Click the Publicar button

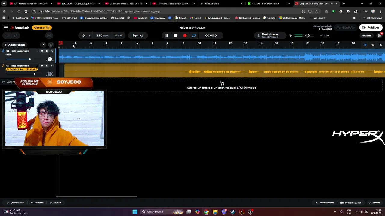click(x=371, y=28)
